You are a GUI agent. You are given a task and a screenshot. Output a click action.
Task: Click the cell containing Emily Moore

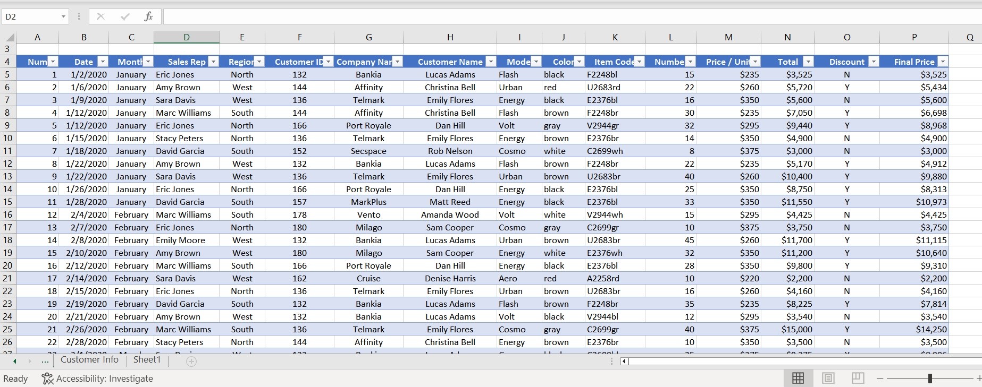[x=187, y=240]
